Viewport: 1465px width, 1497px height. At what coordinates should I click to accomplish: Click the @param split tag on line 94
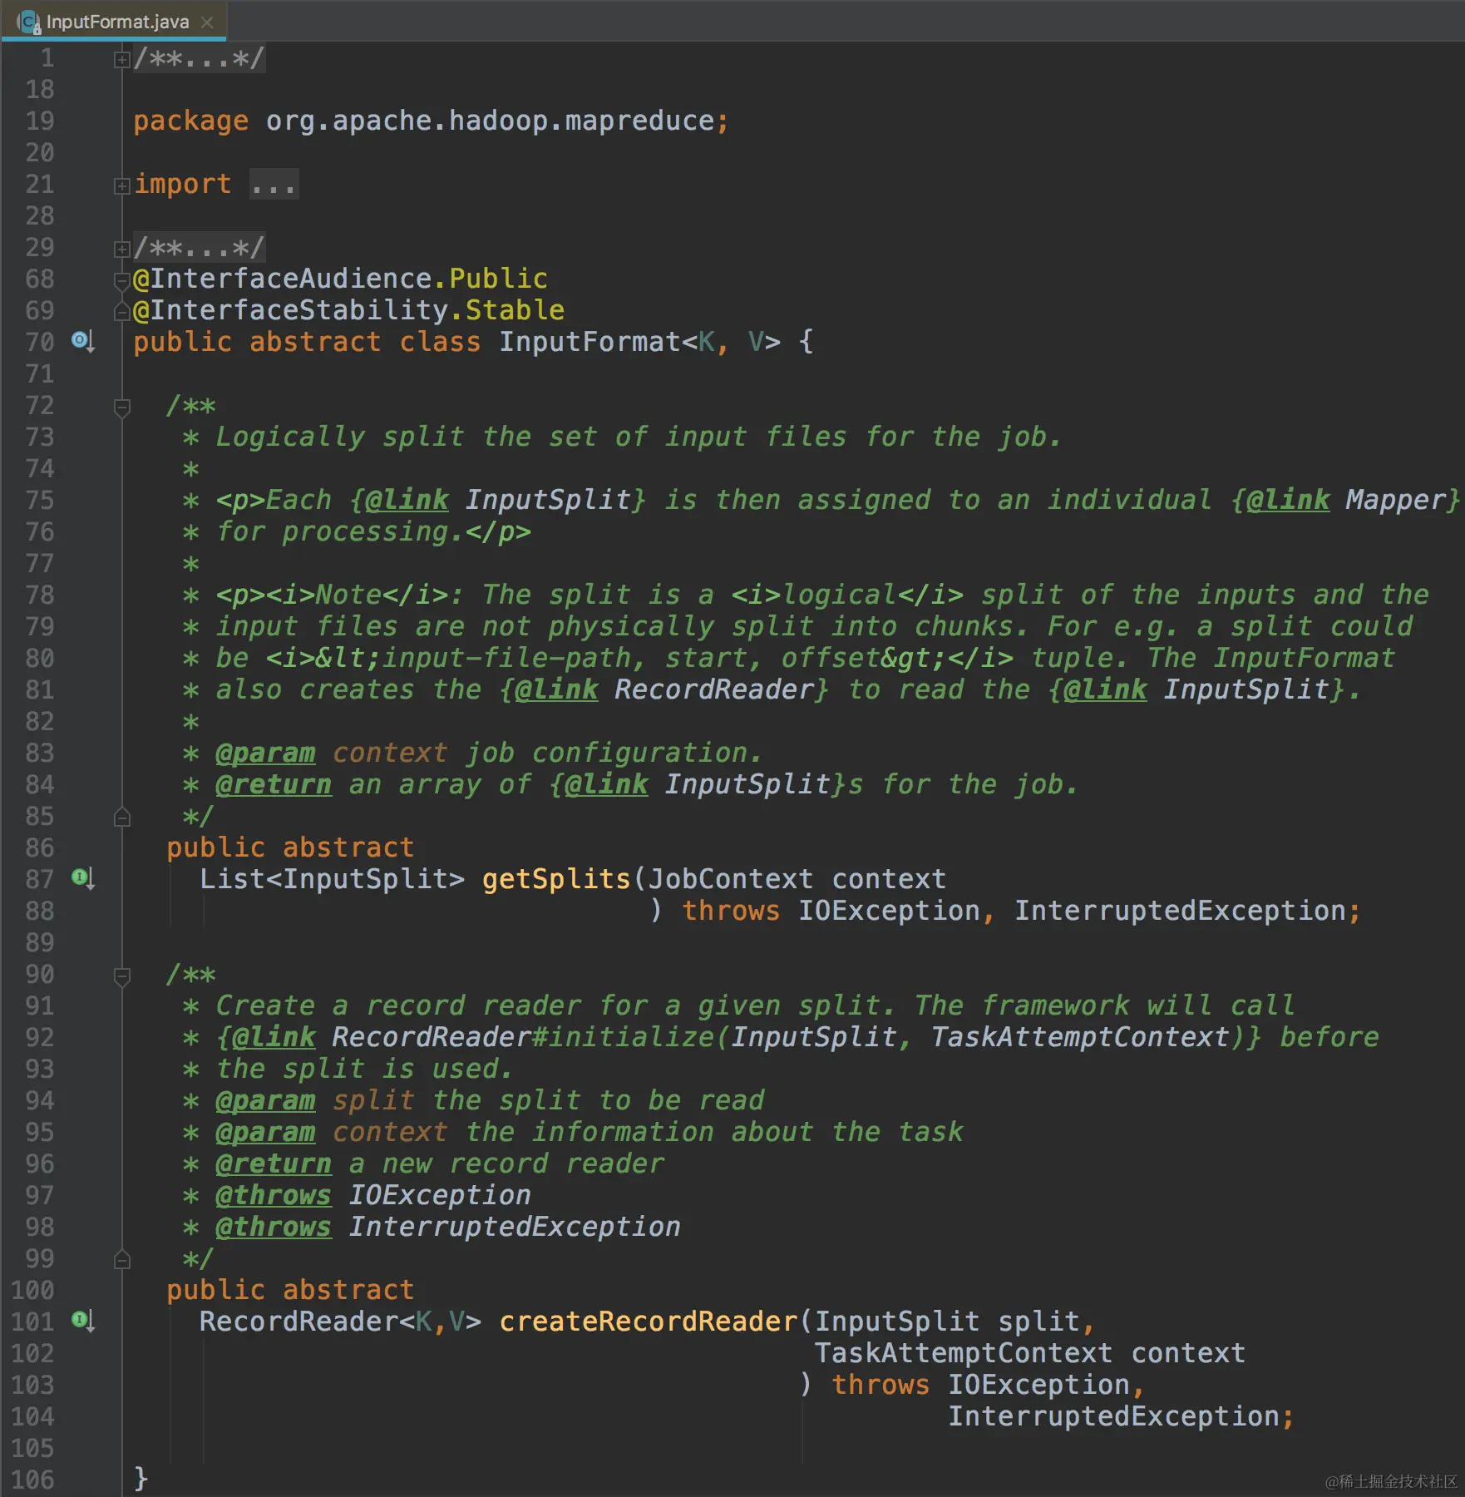point(265,1101)
